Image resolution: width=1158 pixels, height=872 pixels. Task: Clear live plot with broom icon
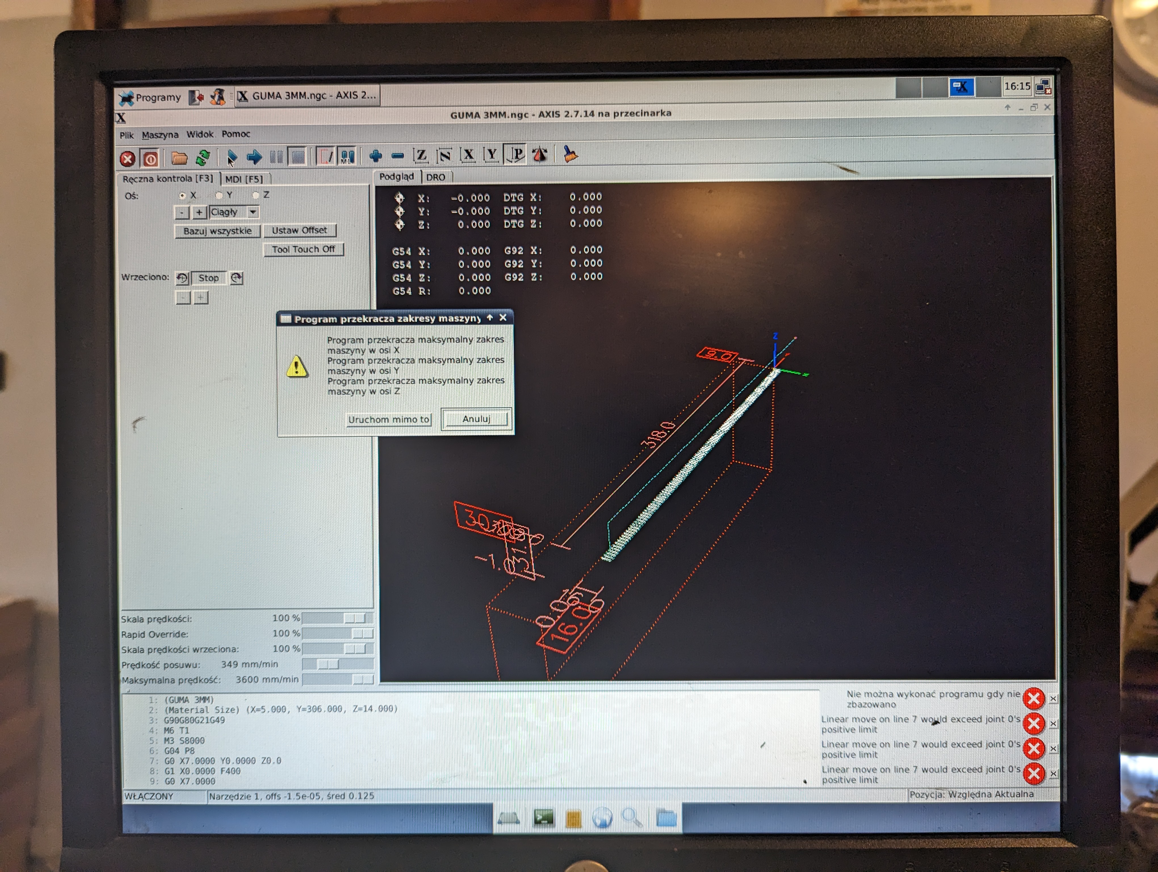coord(570,154)
